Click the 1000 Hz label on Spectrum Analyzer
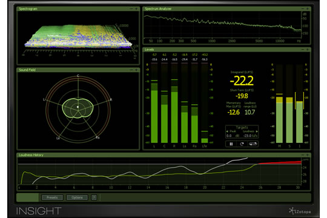This screenshot has width=327, height=218. (x=212, y=41)
